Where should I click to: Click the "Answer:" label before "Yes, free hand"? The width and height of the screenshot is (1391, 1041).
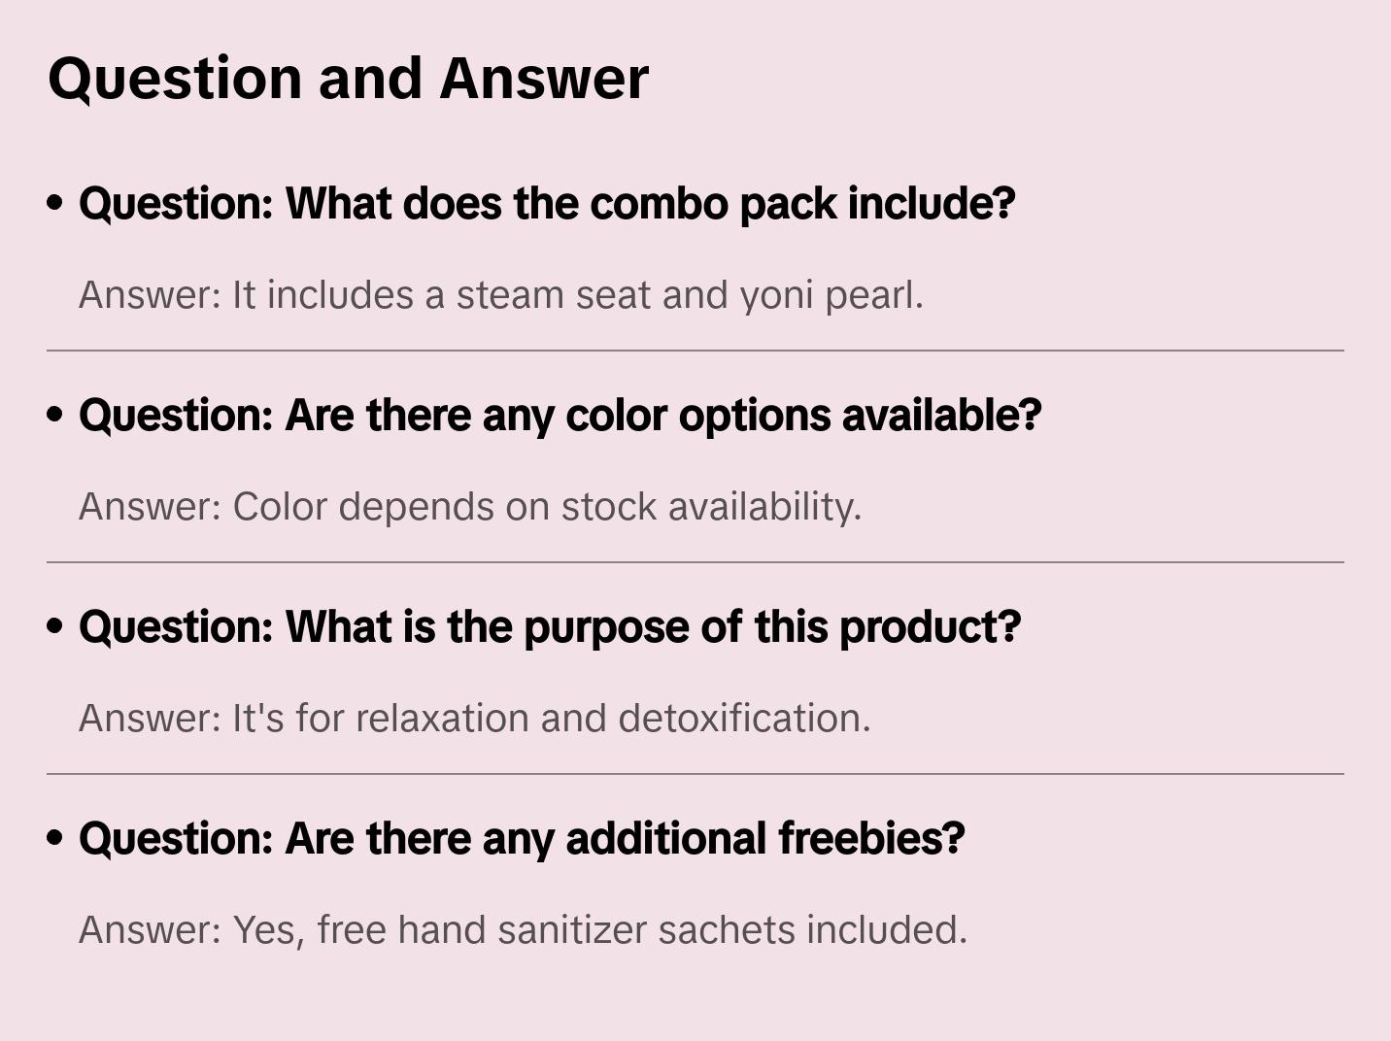point(151,930)
